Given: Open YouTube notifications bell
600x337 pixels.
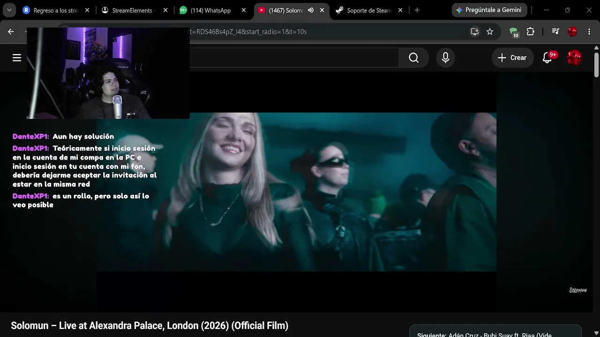Looking at the screenshot, I should coord(547,58).
